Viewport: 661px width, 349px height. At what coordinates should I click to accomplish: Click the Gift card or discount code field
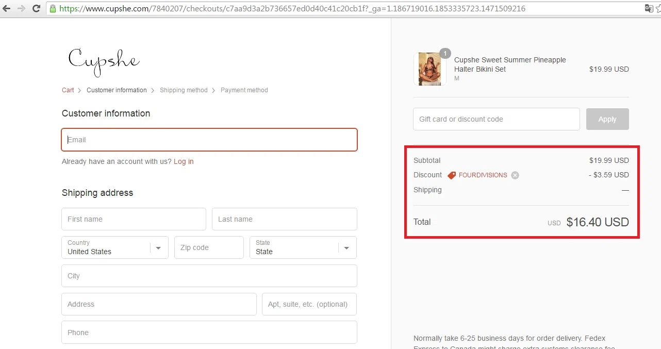click(x=497, y=119)
